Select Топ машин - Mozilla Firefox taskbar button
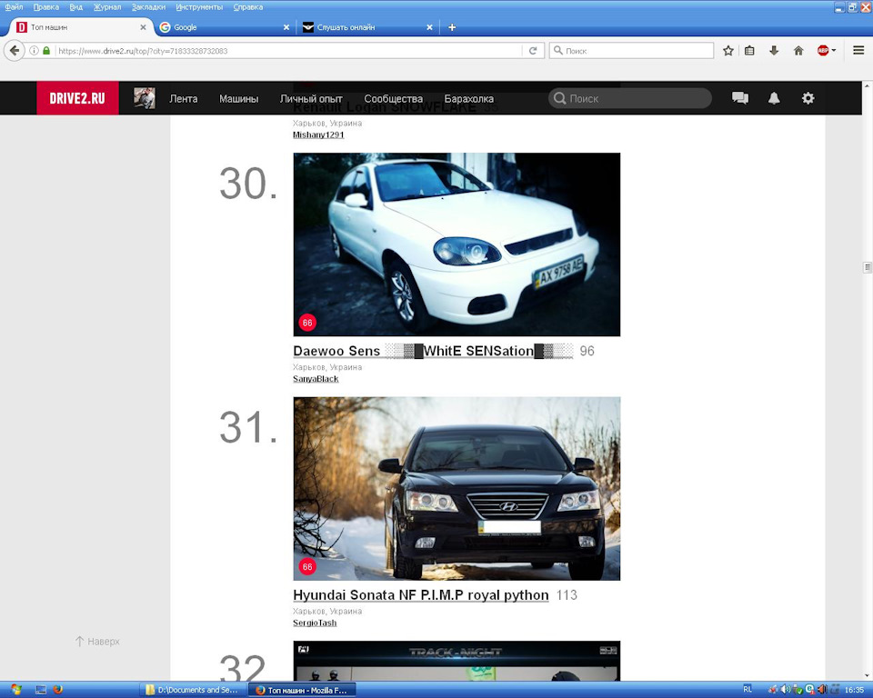Screen dimensions: 873x698 [x=301, y=690]
